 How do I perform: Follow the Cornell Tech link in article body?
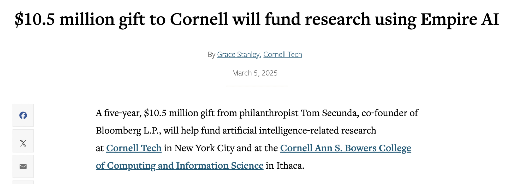[x=134, y=148]
